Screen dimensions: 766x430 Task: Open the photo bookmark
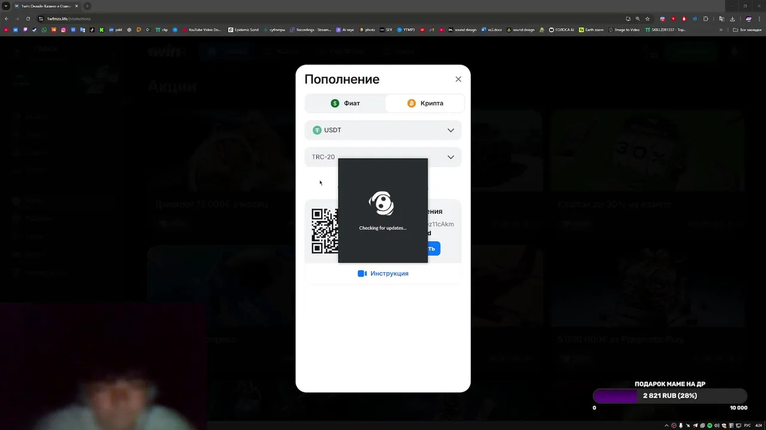pos(367,30)
